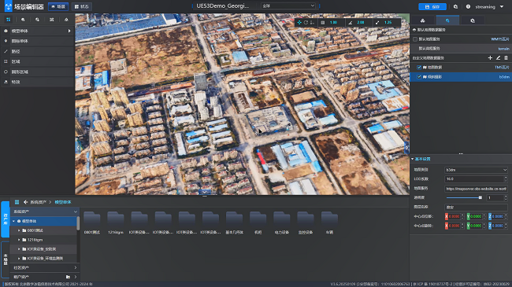Open the streaming user dropdown arrow
512x287 pixels.
click(x=502, y=6)
